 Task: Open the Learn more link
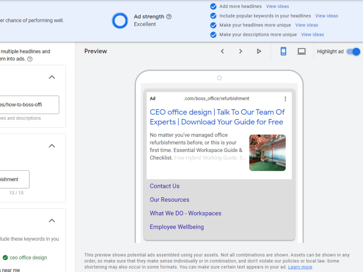[300, 267]
